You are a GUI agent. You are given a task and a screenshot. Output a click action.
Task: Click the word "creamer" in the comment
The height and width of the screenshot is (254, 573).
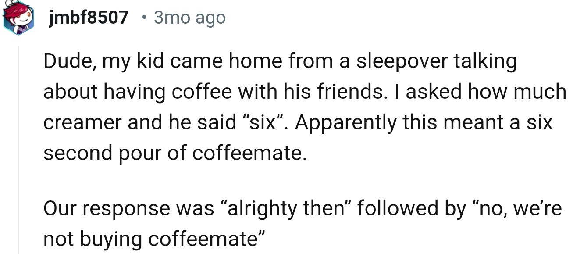(82, 122)
